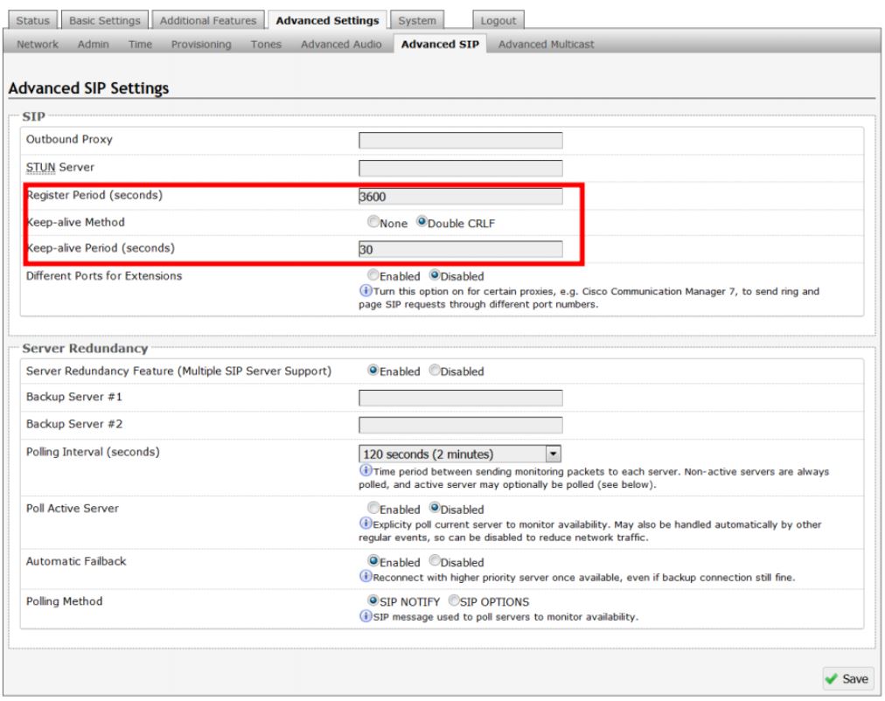Open the Polling Interval dropdown
Screen dimensions: 885x701
pos(552,454)
